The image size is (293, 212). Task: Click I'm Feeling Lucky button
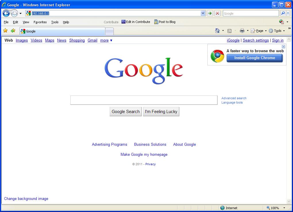click(x=161, y=112)
